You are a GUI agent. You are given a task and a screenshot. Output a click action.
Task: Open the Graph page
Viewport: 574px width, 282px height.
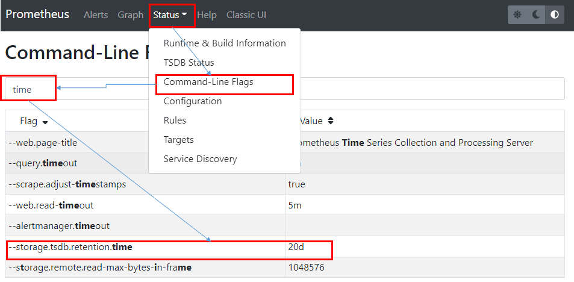coord(130,15)
